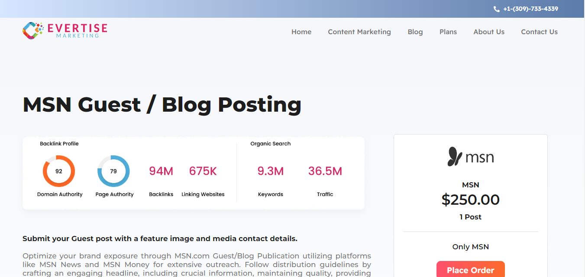Click the paragraph starting Optimize your brand exposure
This screenshot has height=277, width=585.
197,264
